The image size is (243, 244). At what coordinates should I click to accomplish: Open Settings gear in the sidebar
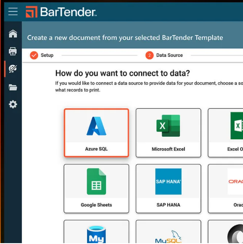tap(13, 104)
